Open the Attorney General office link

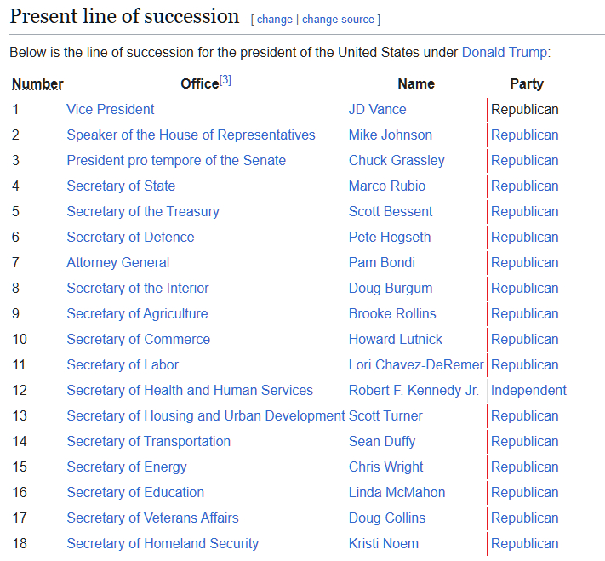click(x=118, y=262)
